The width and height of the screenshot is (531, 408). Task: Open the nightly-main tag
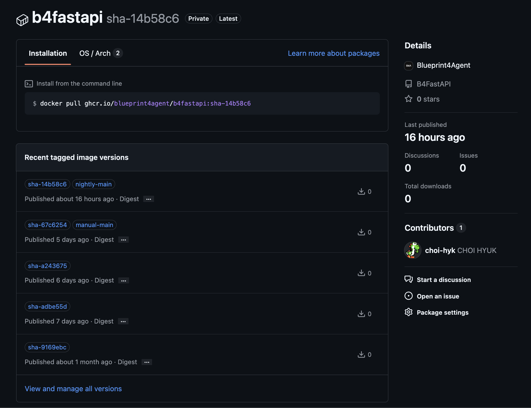[94, 184]
